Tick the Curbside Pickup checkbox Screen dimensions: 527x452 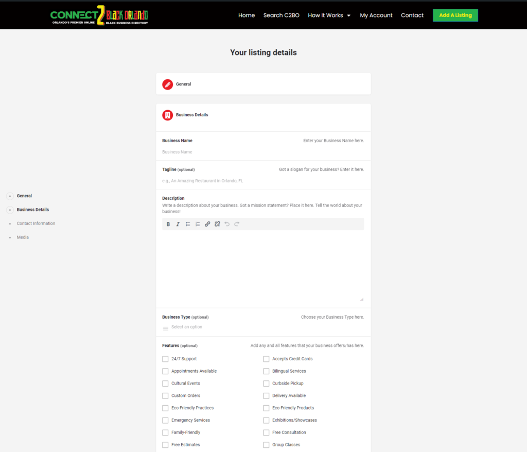266,384
